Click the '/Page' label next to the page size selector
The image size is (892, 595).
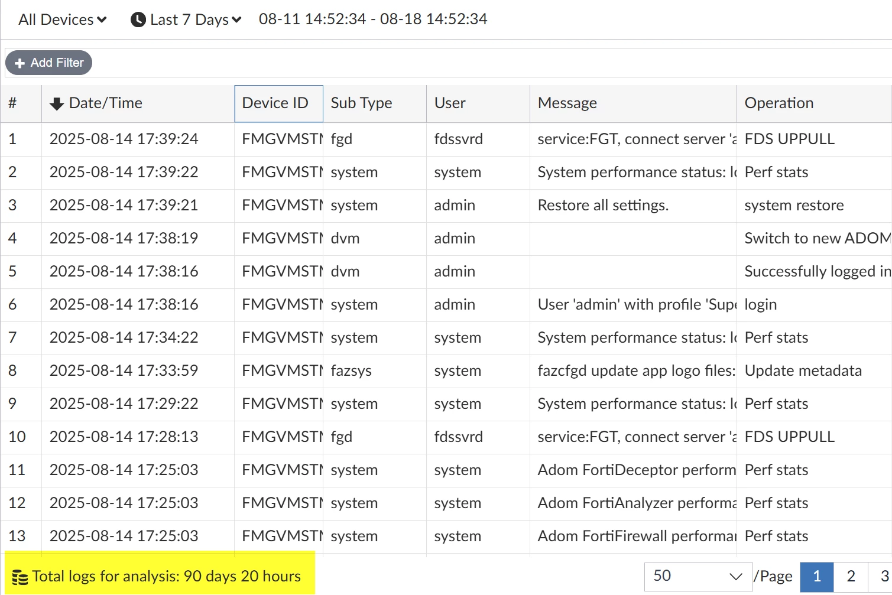tap(773, 577)
